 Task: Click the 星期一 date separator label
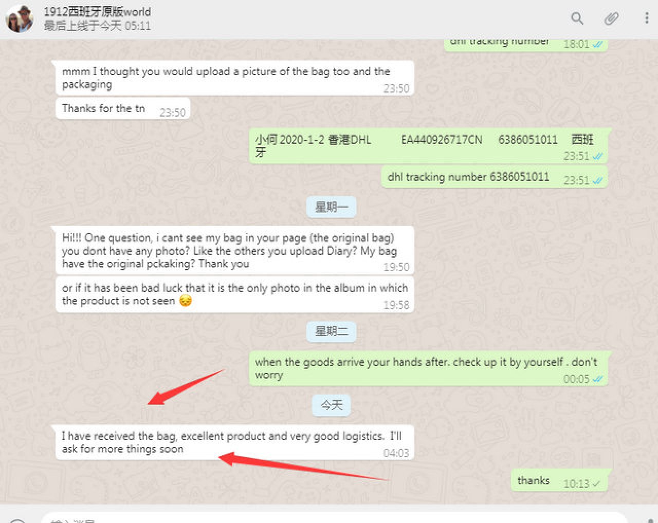tap(332, 207)
